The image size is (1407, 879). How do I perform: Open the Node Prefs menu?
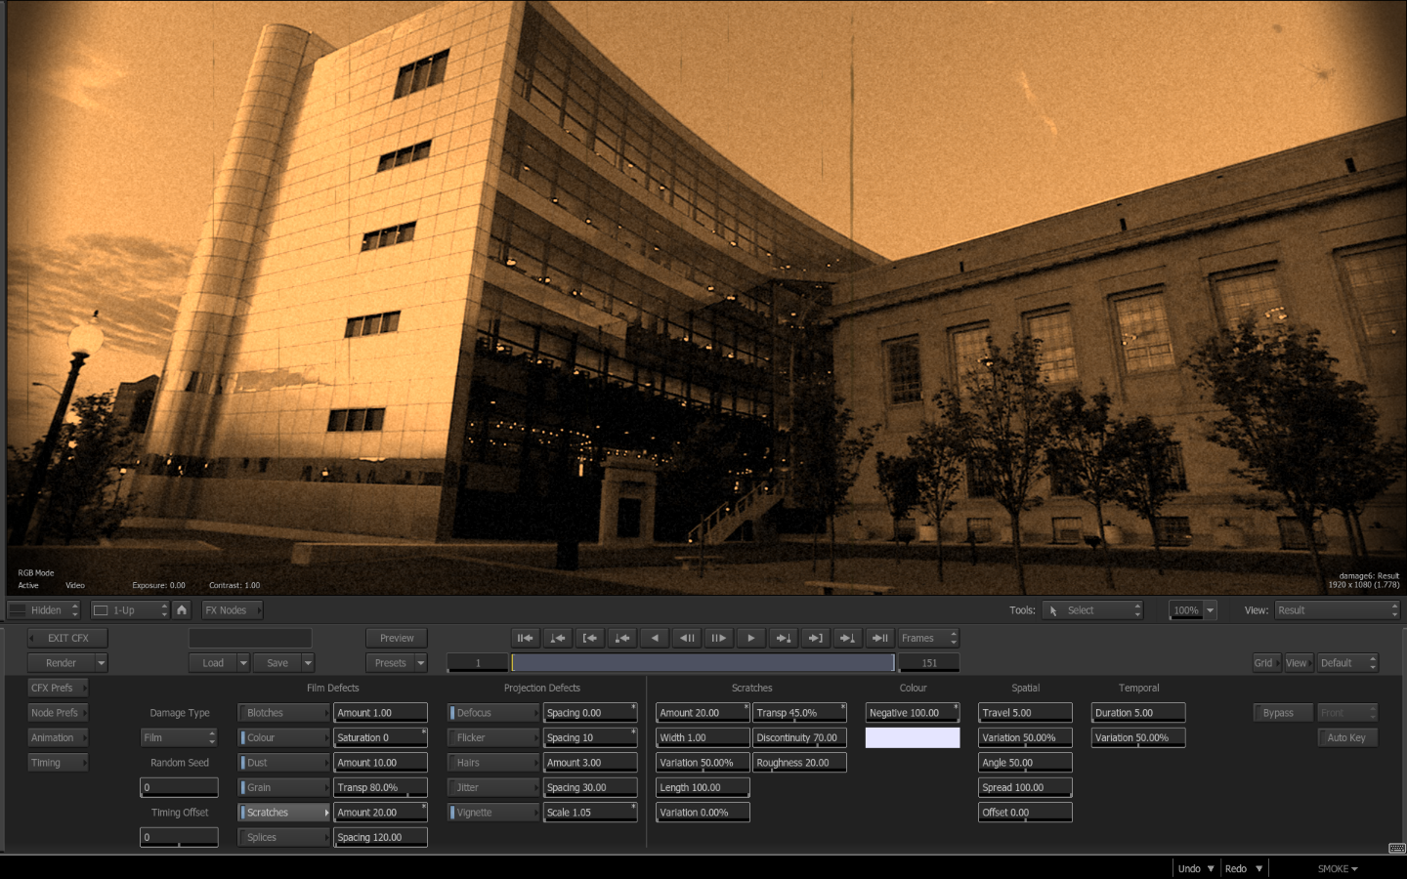(58, 713)
